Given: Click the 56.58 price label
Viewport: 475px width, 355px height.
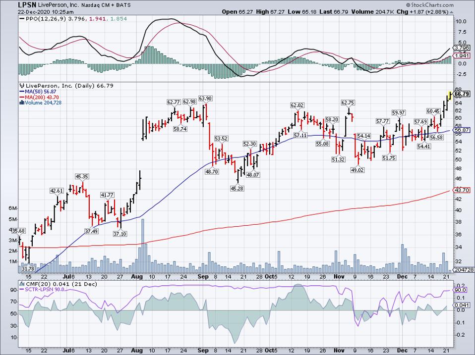Looking at the screenshot, I should click(x=436, y=137).
